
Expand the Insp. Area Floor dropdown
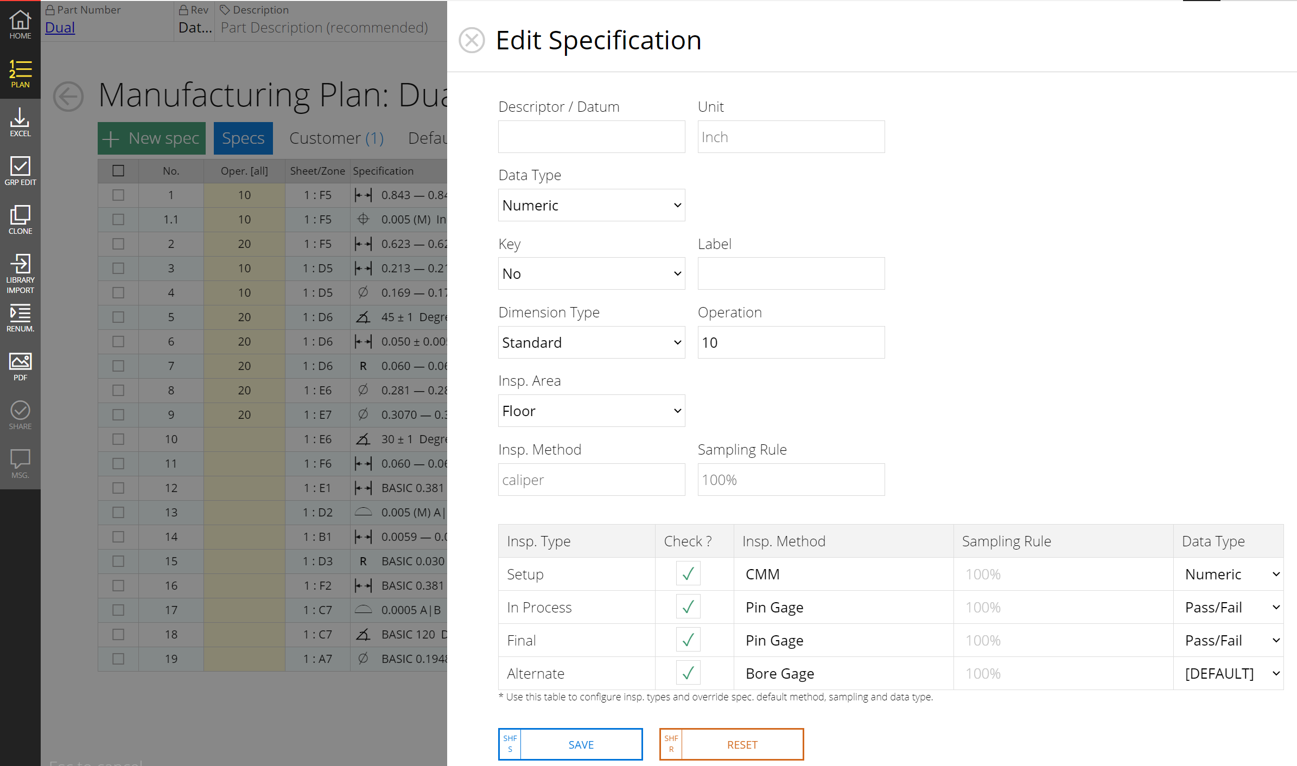tap(591, 411)
